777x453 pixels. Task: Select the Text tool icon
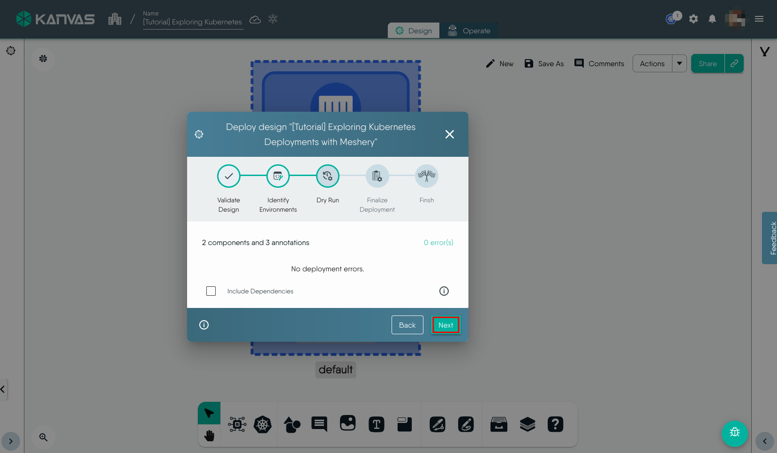[376, 425]
